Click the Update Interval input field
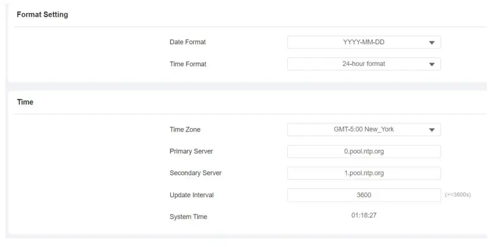 364,195
